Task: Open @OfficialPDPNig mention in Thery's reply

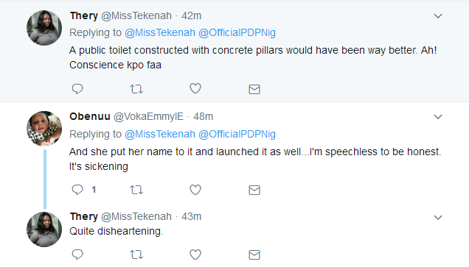Action: tap(237, 32)
